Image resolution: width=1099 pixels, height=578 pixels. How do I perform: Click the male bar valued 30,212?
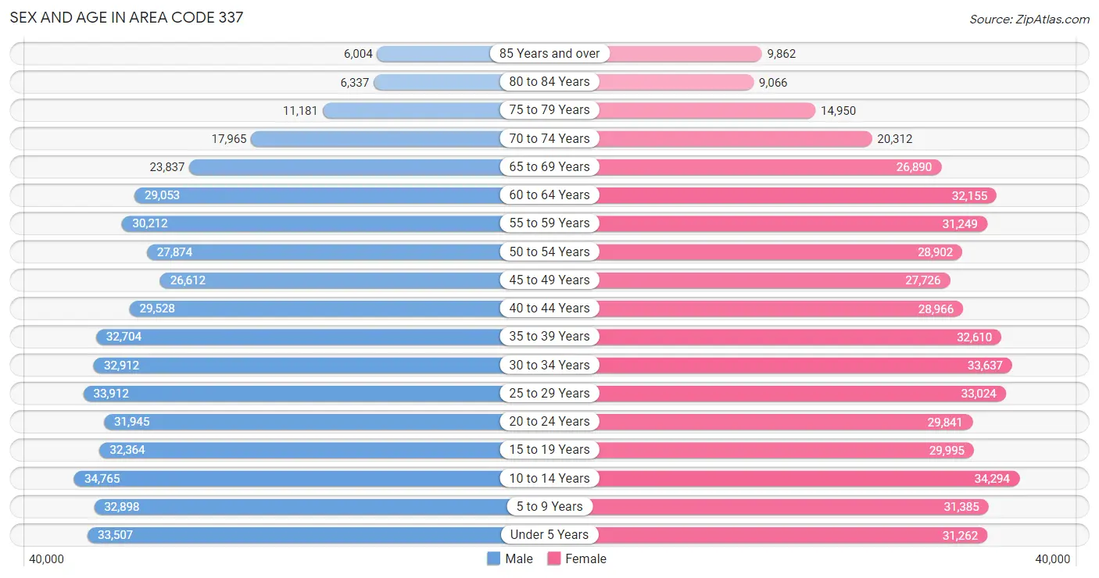point(335,223)
